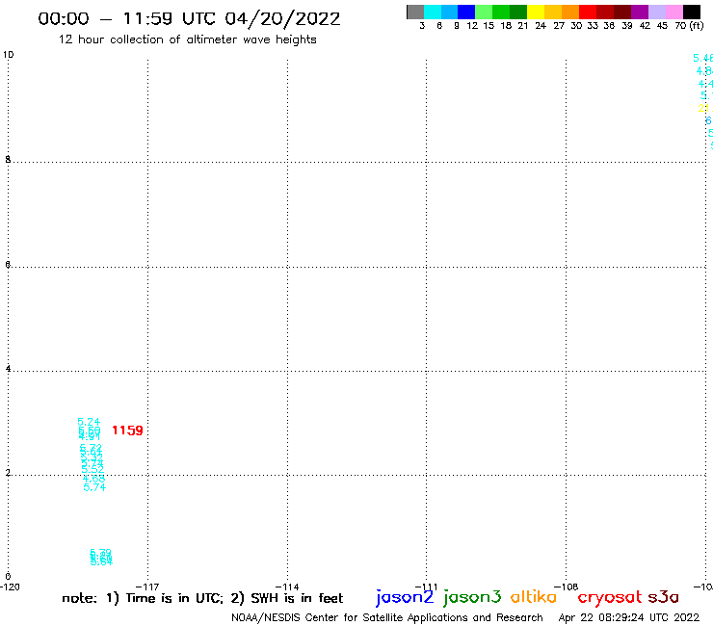
Task: Click the color scale label "70 (ft)"
Action: coord(689,26)
